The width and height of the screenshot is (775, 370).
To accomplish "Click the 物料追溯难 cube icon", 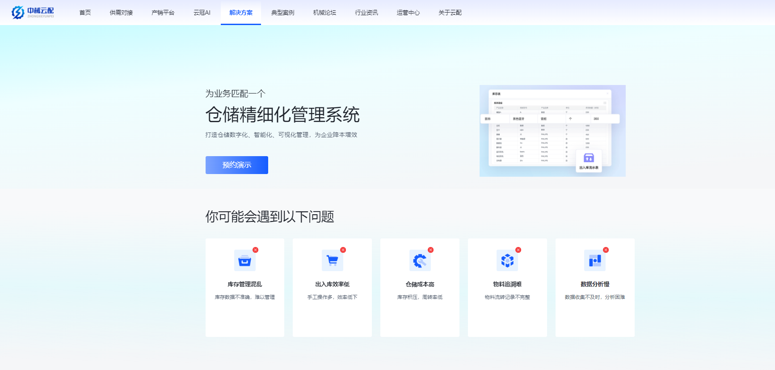I will pos(507,260).
